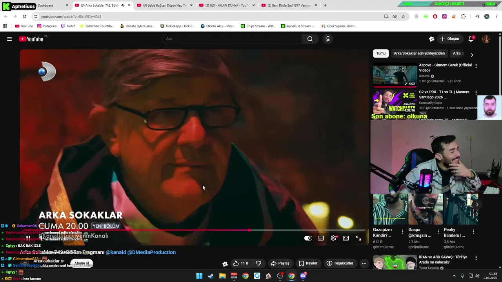
Task: Switch to UZI - YALAN DÜNYA tab
Action: click(227, 5)
